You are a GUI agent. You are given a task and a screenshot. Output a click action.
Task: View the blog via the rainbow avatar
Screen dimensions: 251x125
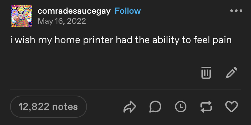tap(21, 16)
